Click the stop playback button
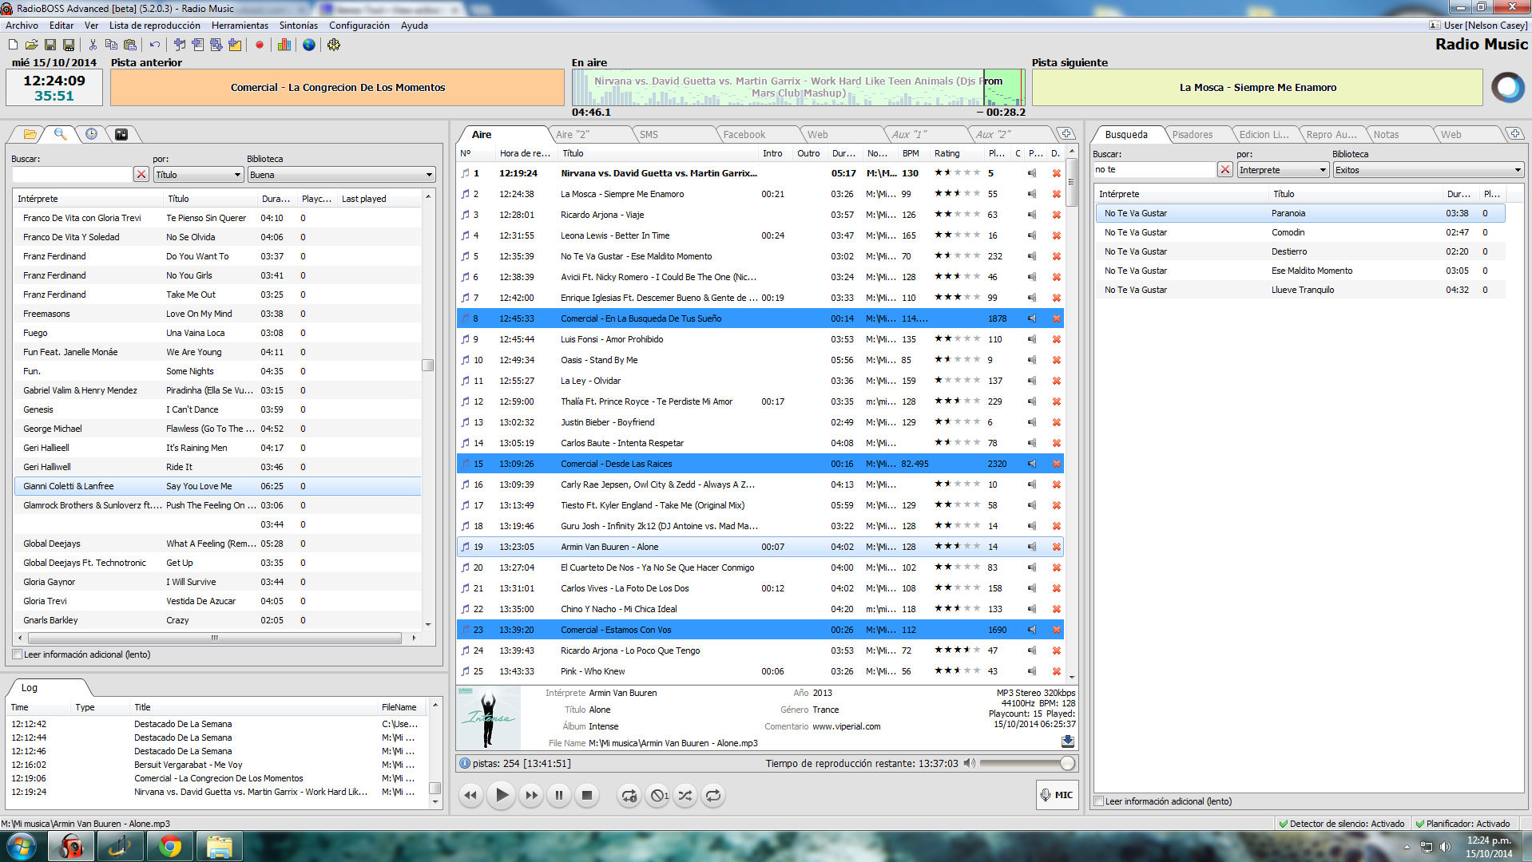The image size is (1532, 862). [587, 795]
